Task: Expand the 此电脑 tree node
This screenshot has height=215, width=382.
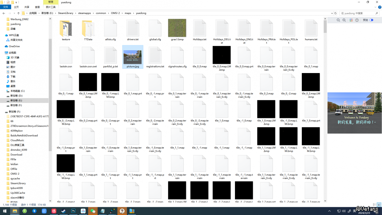Action: point(3,53)
